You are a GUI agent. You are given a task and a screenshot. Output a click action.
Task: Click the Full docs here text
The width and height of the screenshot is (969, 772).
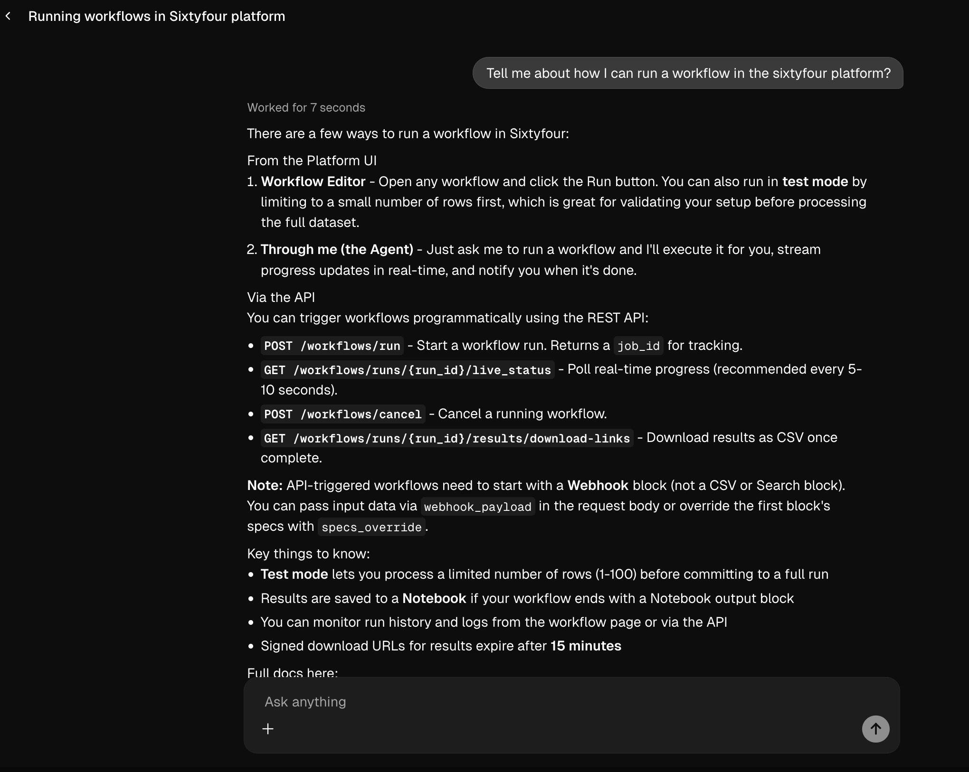point(292,672)
